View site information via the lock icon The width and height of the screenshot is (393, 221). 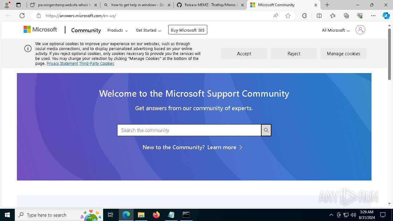[x=38, y=16]
